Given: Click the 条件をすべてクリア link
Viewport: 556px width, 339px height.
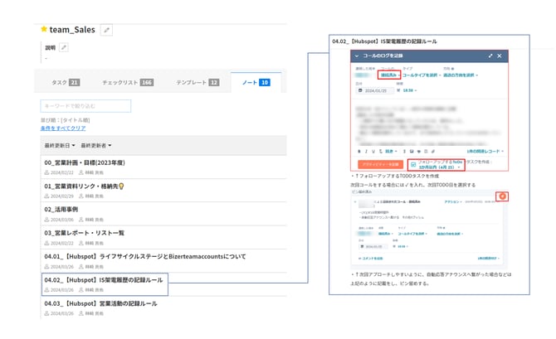Looking at the screenshot, I should coord(63,128).
